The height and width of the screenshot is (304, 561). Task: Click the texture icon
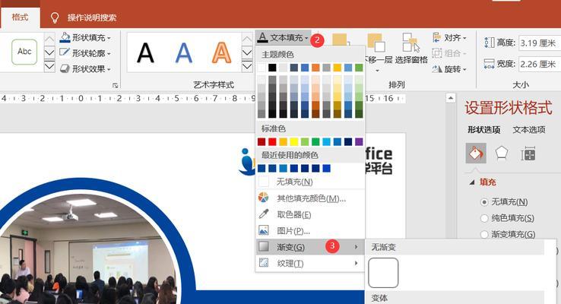[x=264, y=263]
